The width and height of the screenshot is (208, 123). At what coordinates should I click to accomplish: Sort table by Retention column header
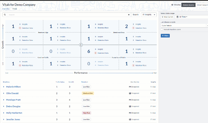pos(85,82)
